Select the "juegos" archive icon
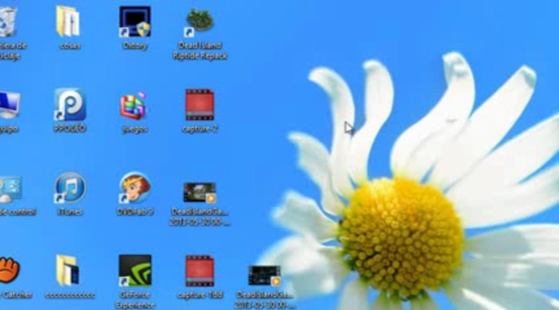This screenshot has width=559, height=310. point(134,105)
